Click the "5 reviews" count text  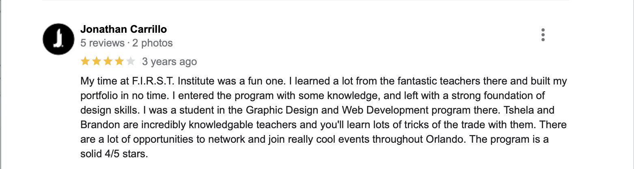pyautogui.click(x=103, y=43)
